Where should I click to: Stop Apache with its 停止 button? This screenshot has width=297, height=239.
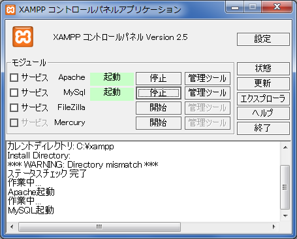[159, 79]
